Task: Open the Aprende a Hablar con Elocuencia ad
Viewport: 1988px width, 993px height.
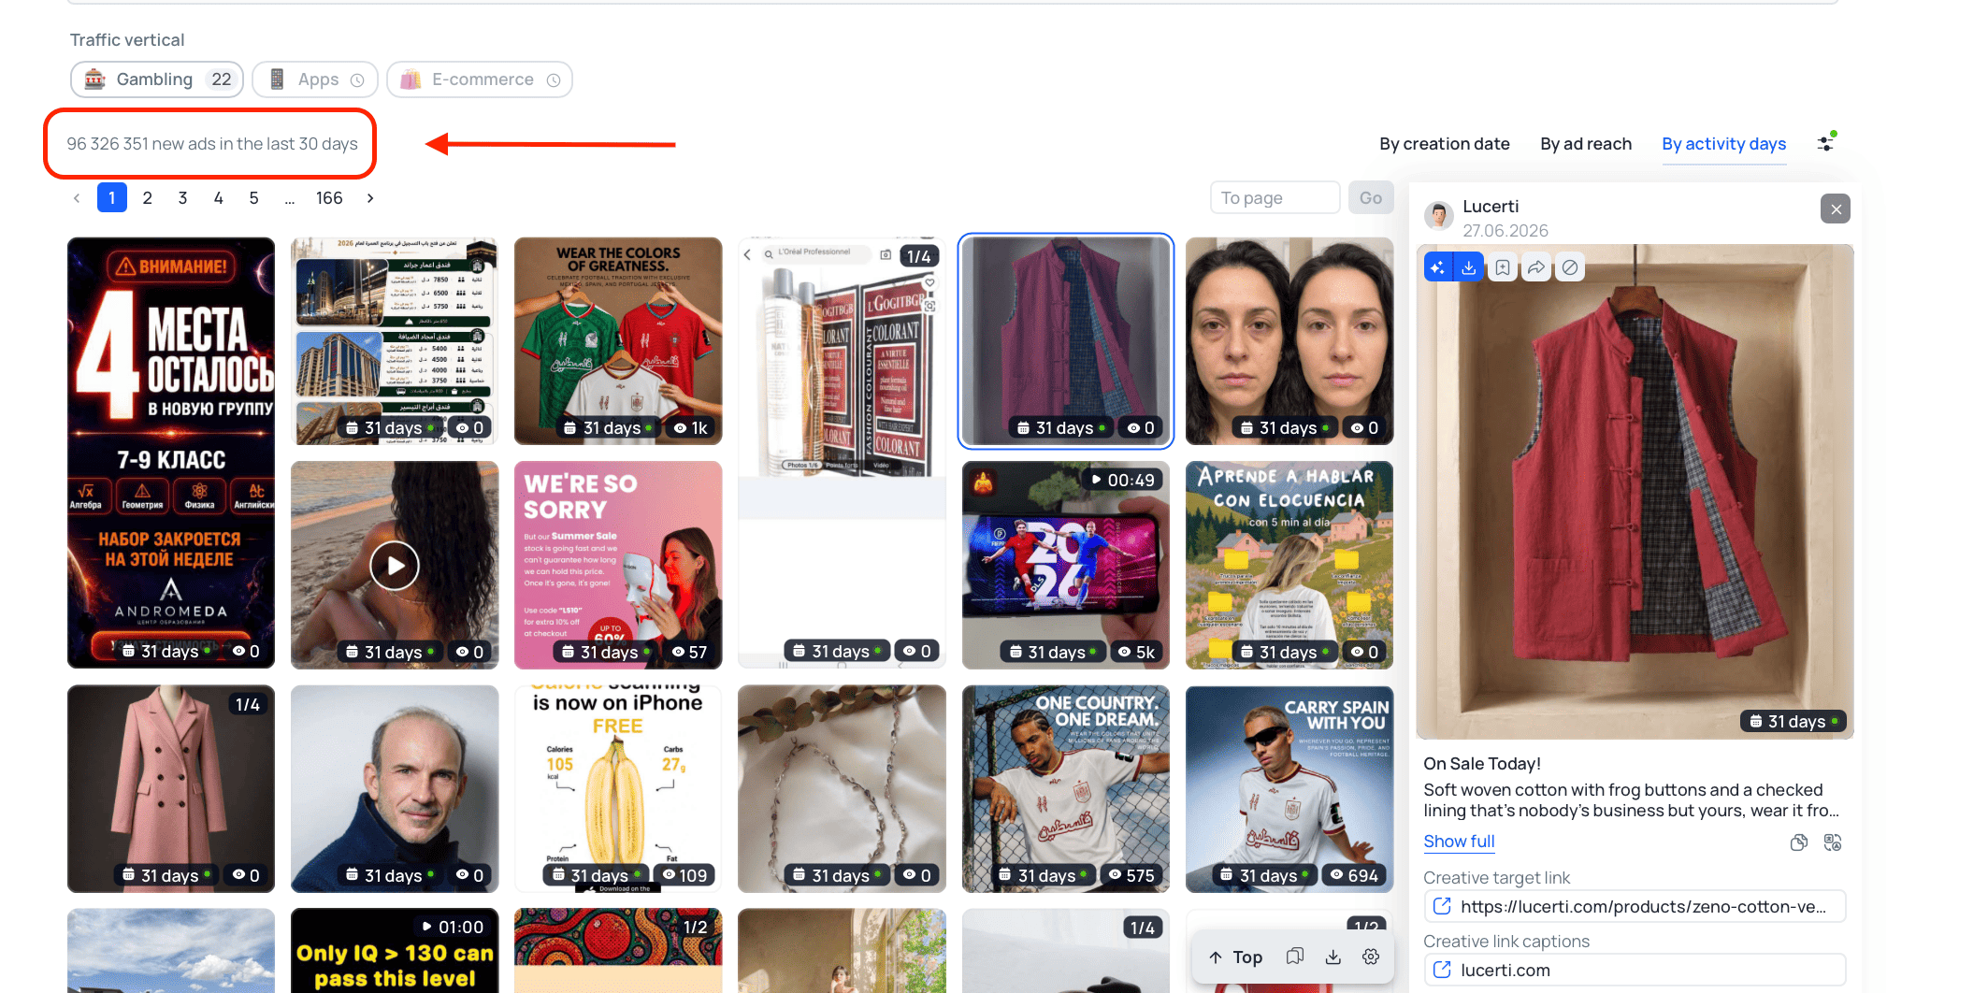Action: tap(1289, 565)
